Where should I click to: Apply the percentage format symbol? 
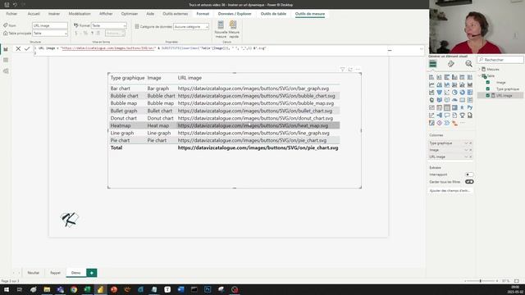click(x=85, y=34)
